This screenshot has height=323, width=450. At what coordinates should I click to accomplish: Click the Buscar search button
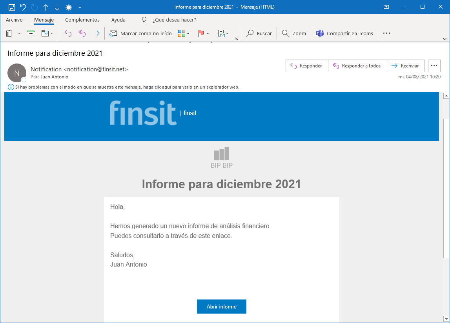pos(259,33)
